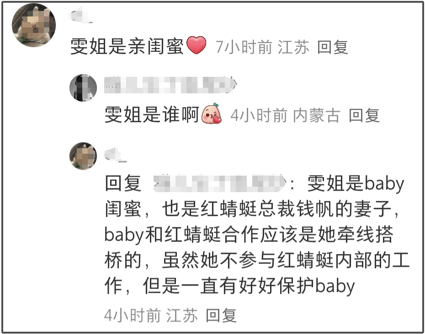Open blurred username above 雯姐是谁啊
Viewport: 425px width, 334px height.
(x=171, y=85)
